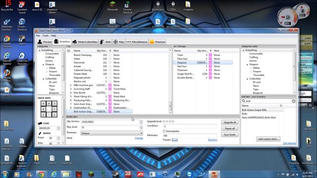Image resolution: width=317 pixels, height=178 pixels.
Task: Click quick slot number 5
Action: [54, 103]
